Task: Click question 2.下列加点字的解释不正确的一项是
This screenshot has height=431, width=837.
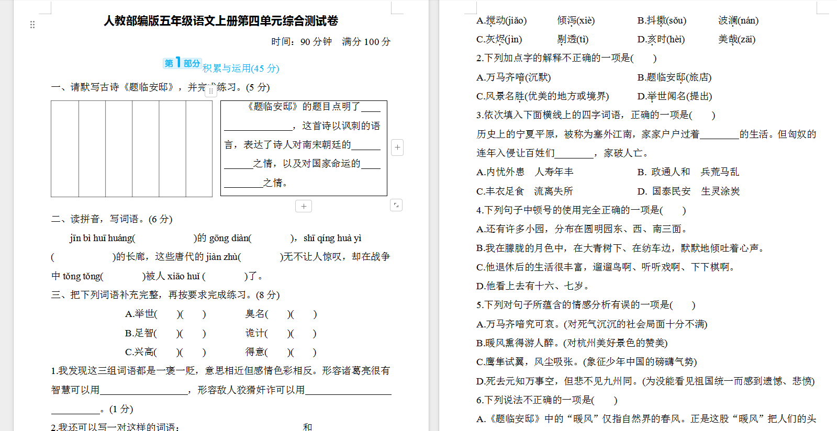Action: [x=566, y=58]
